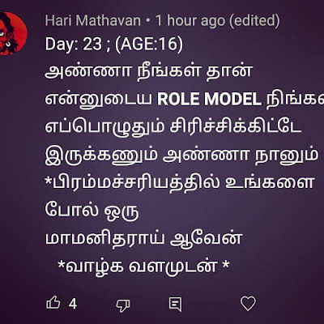This screenshot has width=324, height=324.
Task: Click the like count number 4
Action: (x=73, y=304)
